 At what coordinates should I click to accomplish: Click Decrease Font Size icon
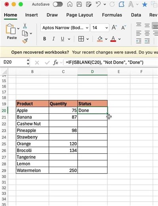point(124,28)
